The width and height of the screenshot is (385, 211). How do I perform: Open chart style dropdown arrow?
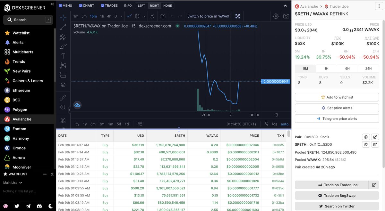point(144,16)
